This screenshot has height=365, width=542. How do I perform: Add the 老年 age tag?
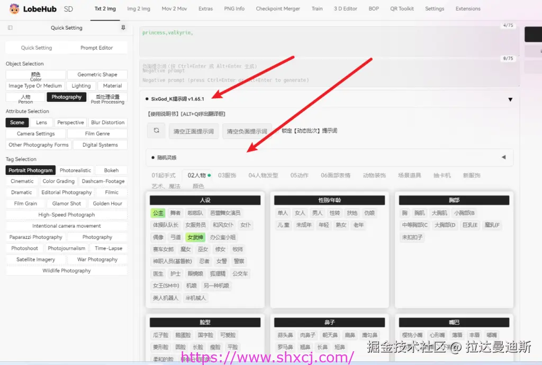(358, 225)
